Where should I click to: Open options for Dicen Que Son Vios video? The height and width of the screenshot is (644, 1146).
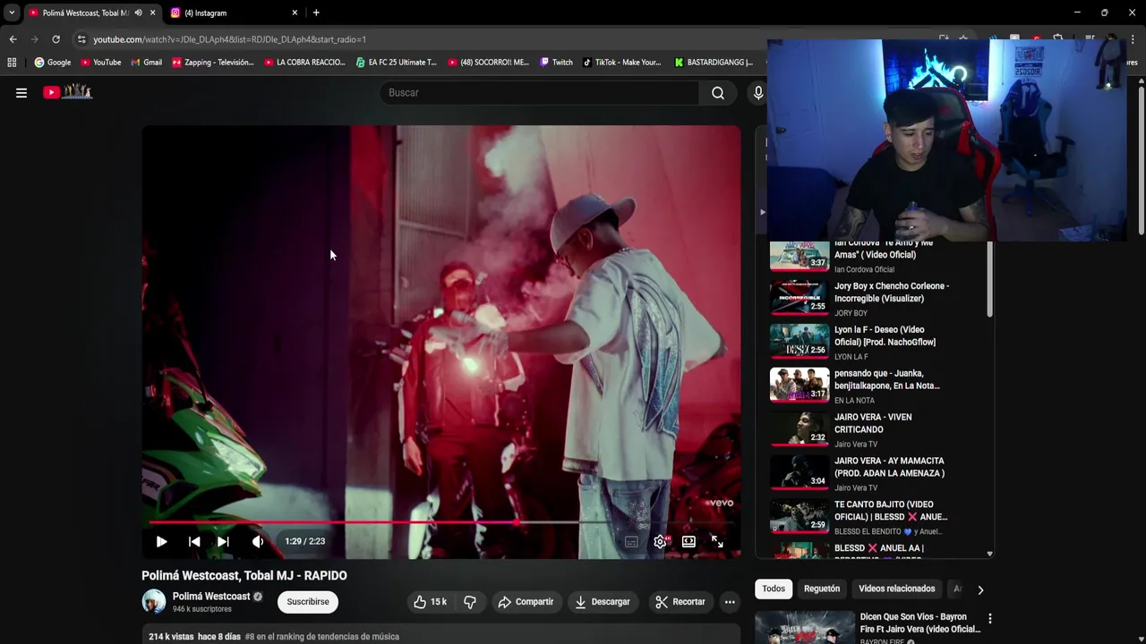click(x=989, y=618)
